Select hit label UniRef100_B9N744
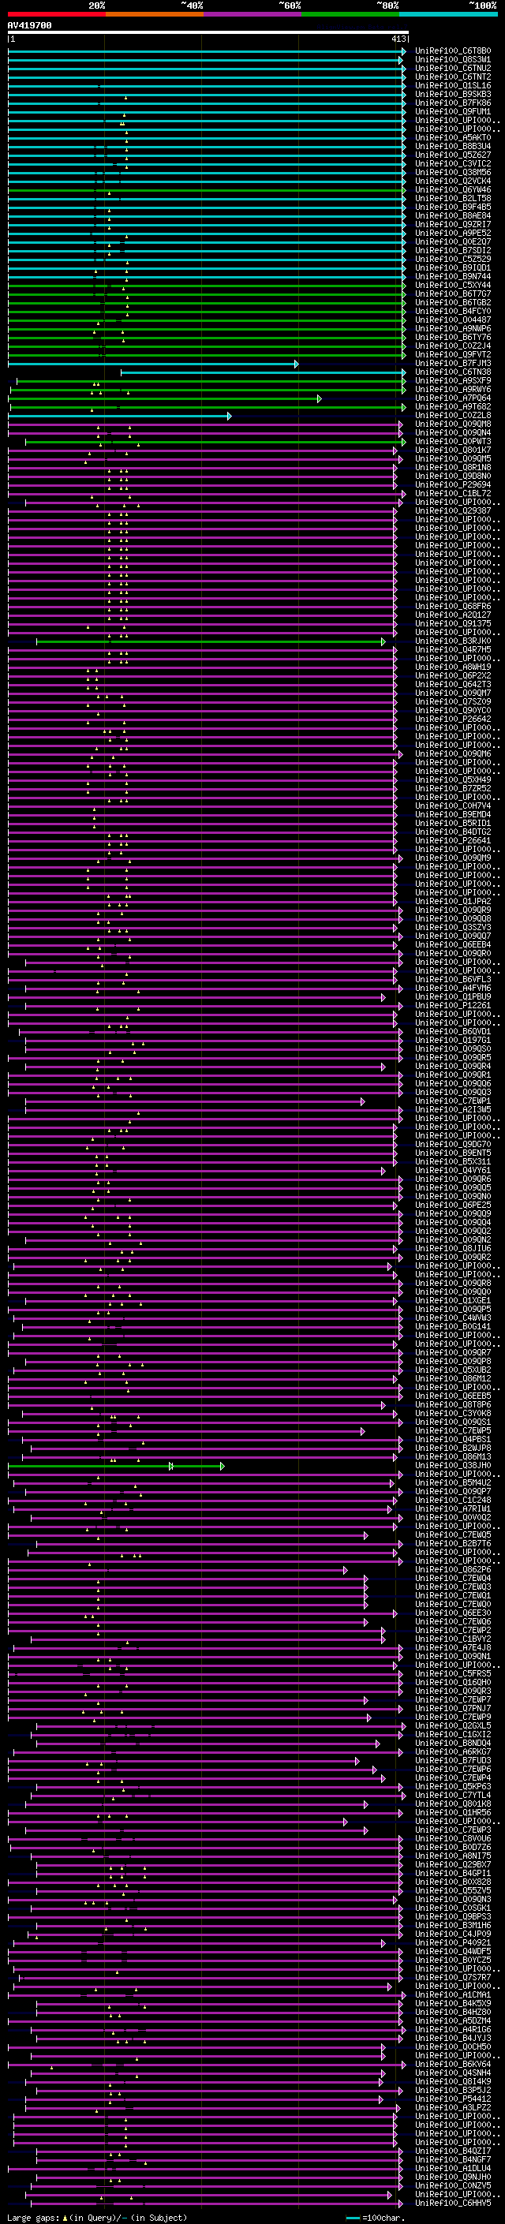 453,276
